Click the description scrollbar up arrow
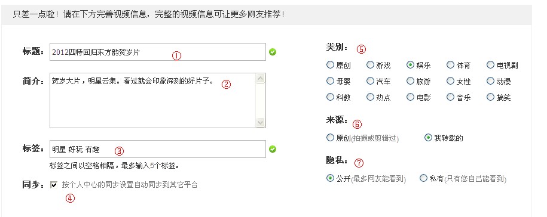Screen dimensions: 547x217 (x=260, y=79)
